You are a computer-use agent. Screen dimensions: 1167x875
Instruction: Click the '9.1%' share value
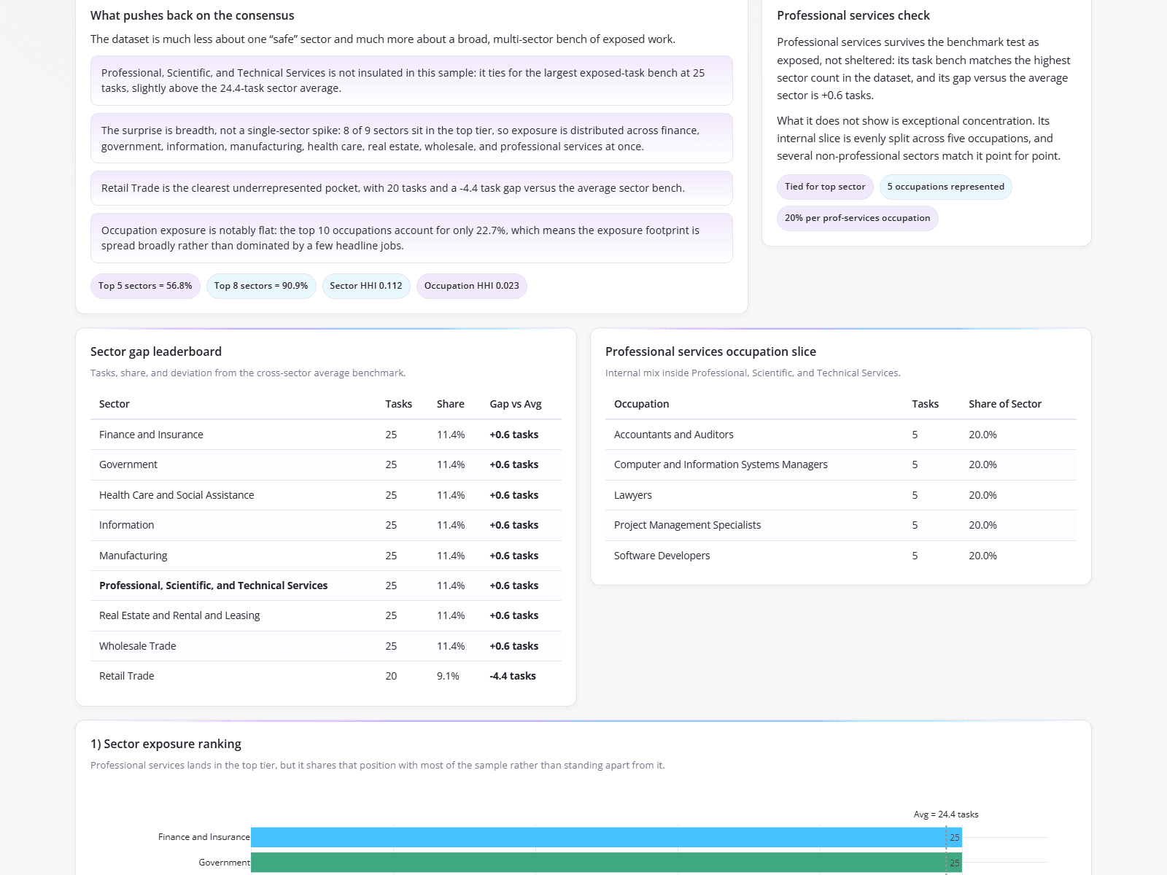(x=448, y=676)
